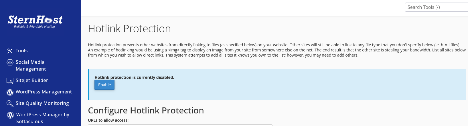Open Site Quality Monitoring text label
This screenshot has width=468, height=126.
pyautogui.click(x=42, y=103)
